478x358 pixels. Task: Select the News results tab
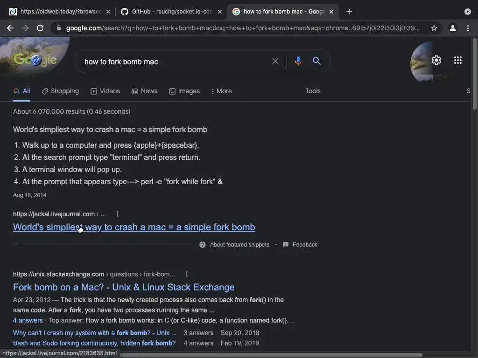pos(145,91)
